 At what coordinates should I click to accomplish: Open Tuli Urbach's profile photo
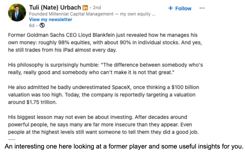click(17, 12)
